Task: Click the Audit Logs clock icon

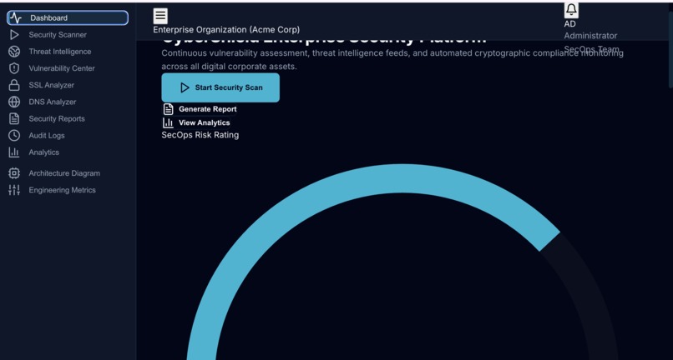Action: point(14,136)
